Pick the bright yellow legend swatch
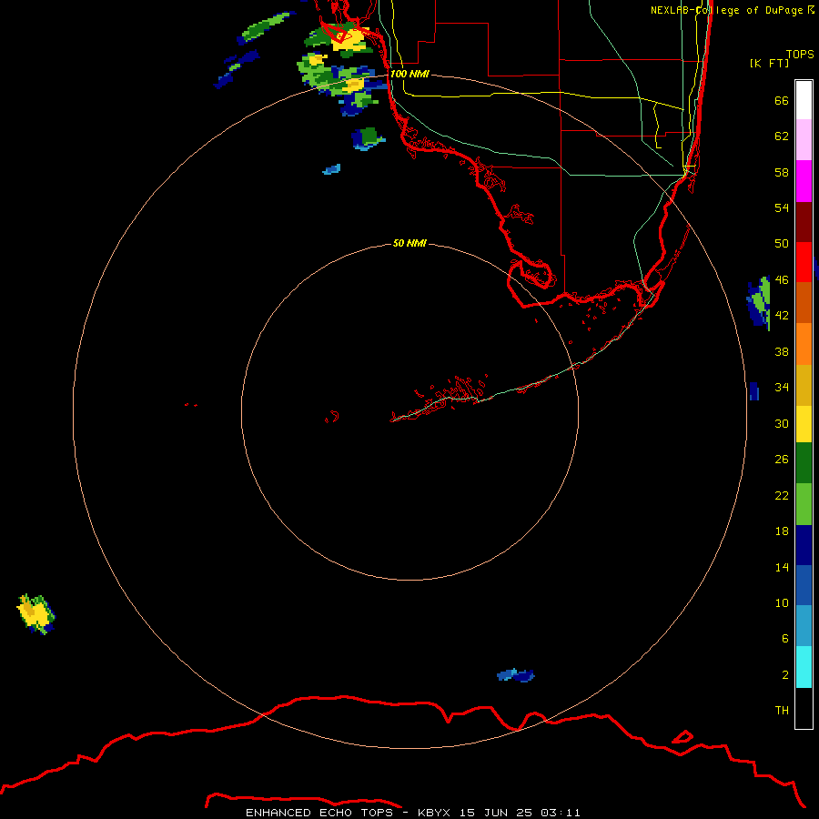 click(x=804, y=423)
